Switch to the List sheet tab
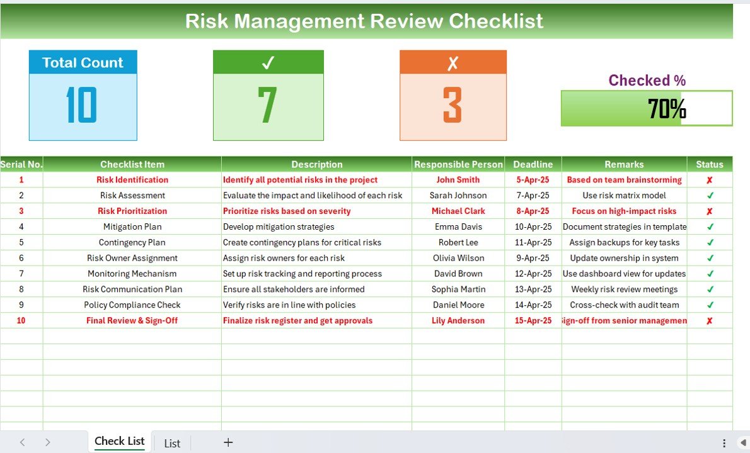Viewport: 750px width, 453px height. [x=172, y=443]
